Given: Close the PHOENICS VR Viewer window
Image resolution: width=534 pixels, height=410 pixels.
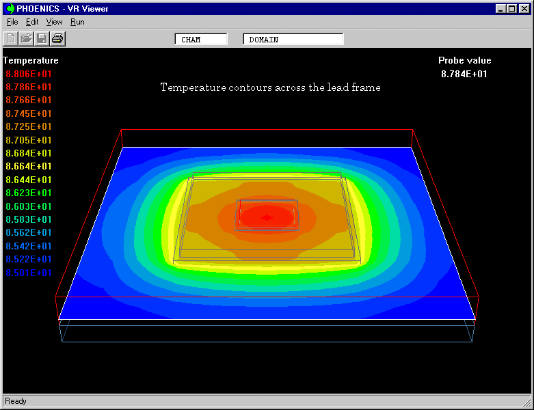Looking at the screenshot, I should tap(523, 9).
